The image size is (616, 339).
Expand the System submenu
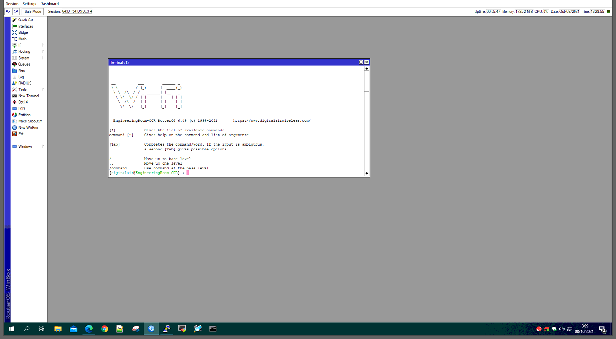tap(23, 58)
